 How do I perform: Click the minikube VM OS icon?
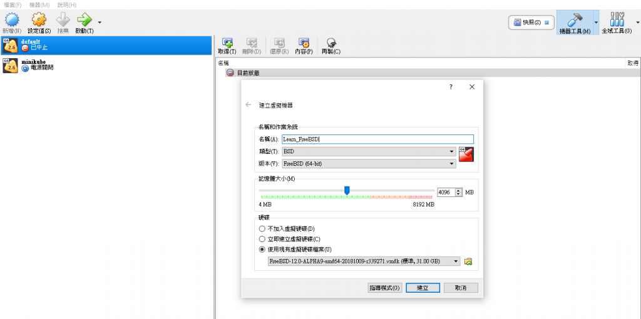click(10, 65)
